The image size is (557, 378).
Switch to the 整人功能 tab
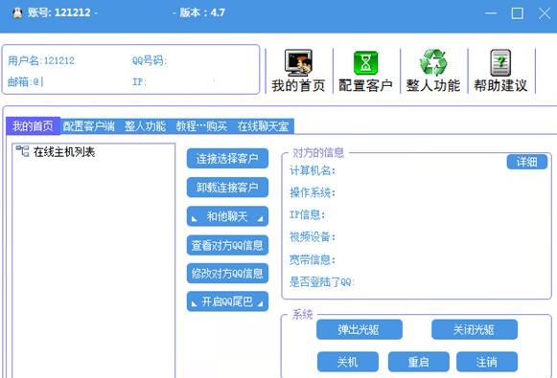145,126
